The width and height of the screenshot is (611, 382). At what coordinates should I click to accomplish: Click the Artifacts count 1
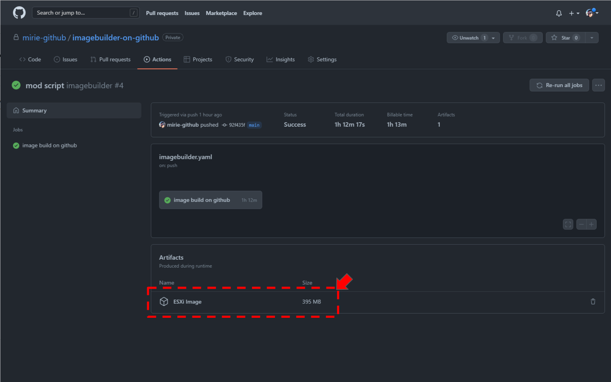(439, 125)
